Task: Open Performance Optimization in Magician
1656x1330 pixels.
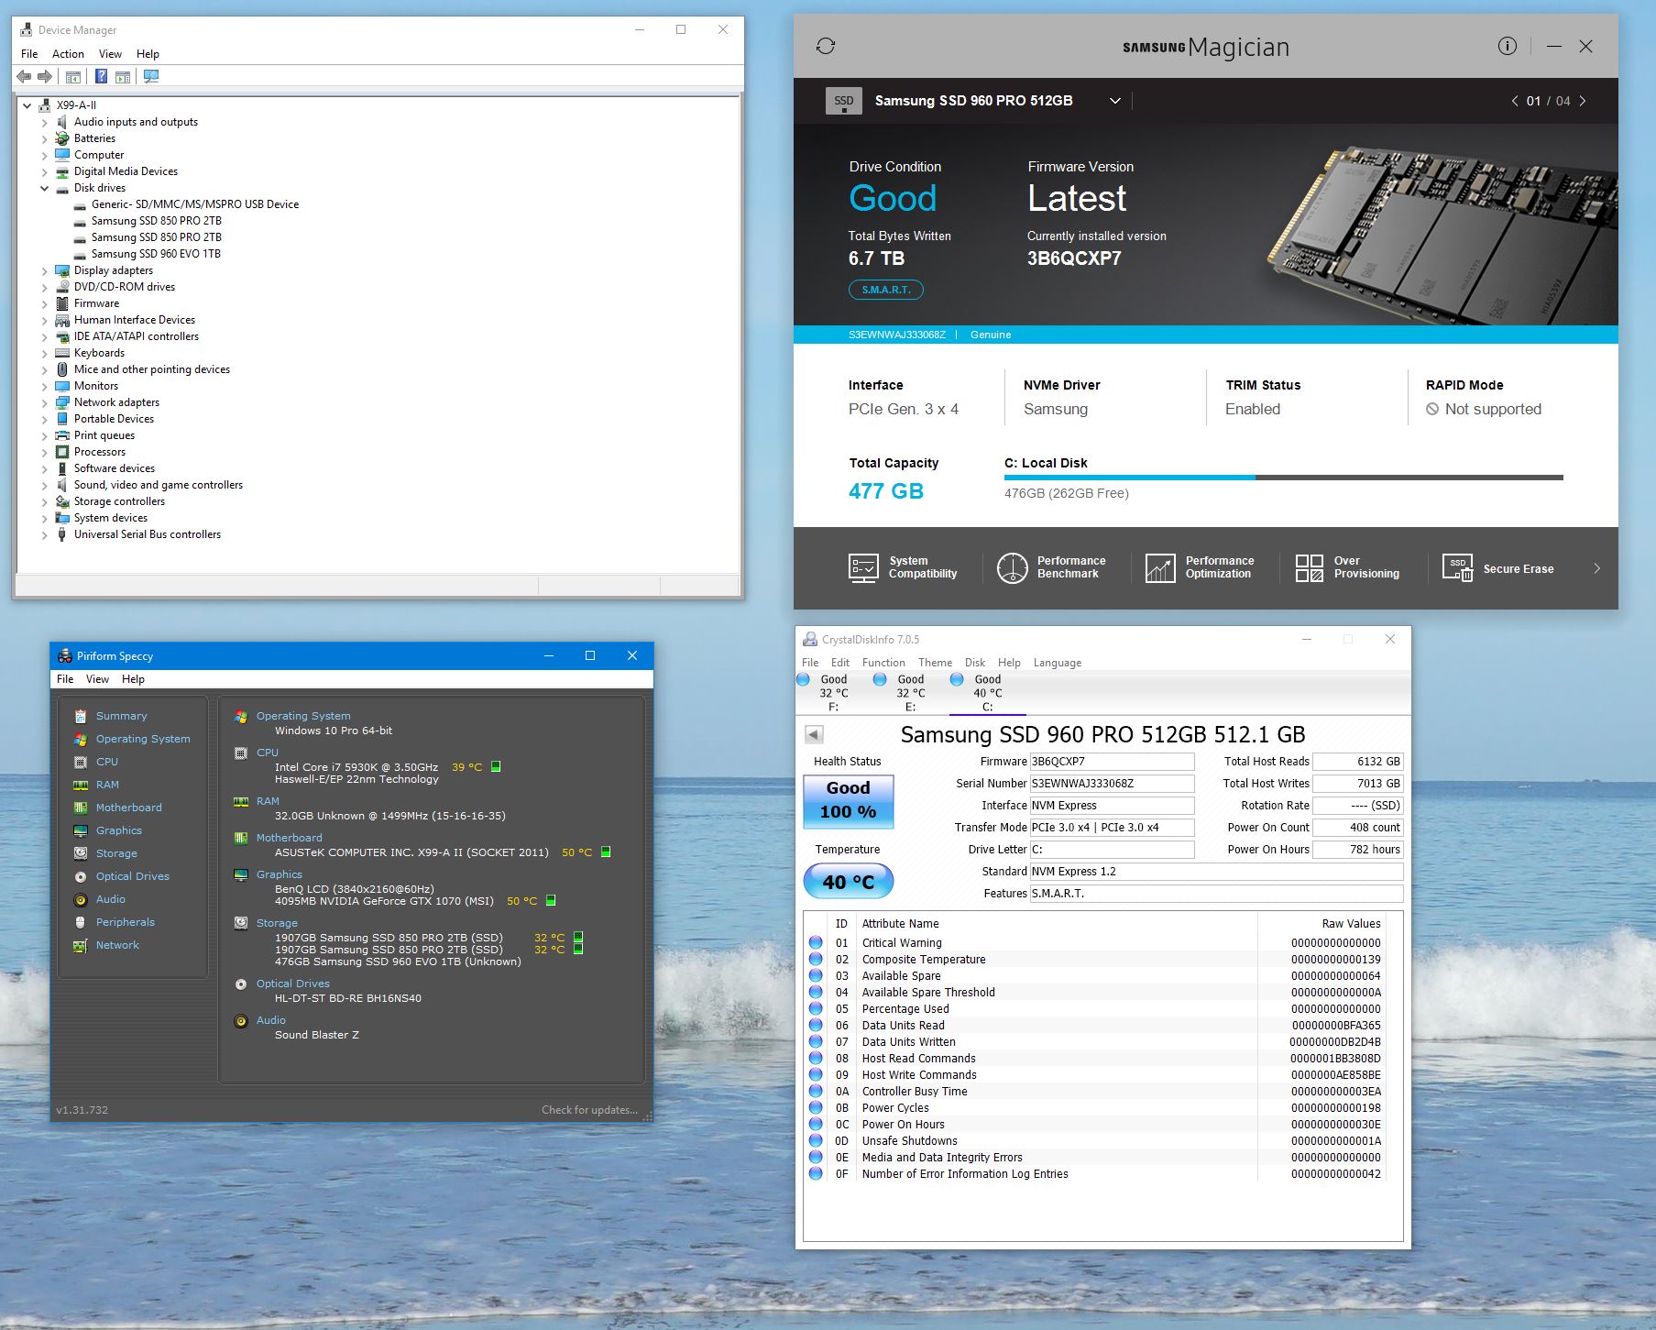Action: pos(1200,567)
